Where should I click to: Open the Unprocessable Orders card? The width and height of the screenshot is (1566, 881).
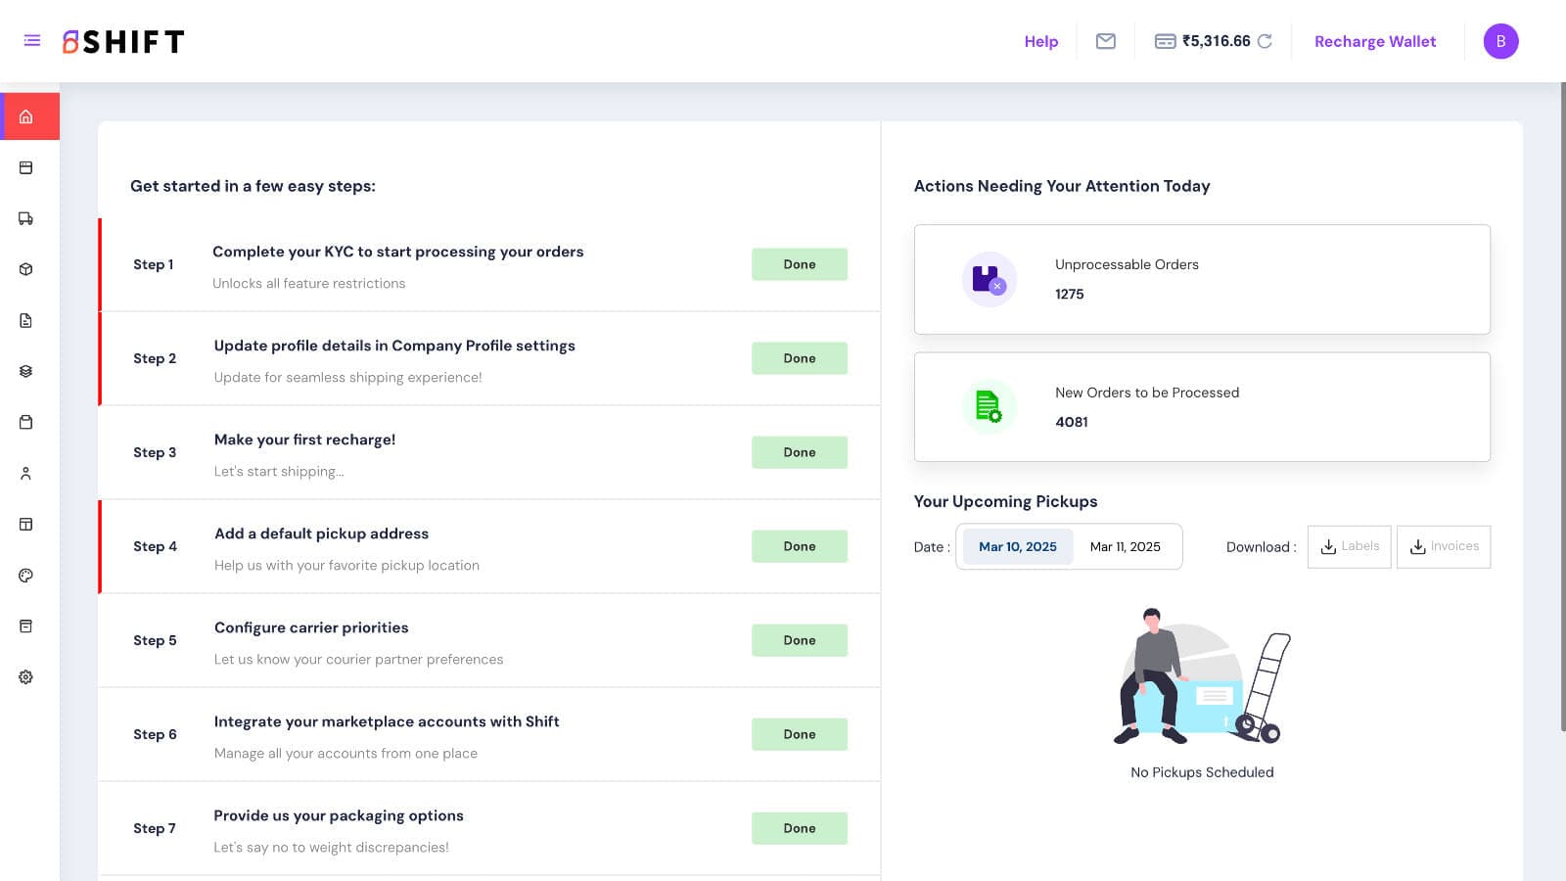1202,279
